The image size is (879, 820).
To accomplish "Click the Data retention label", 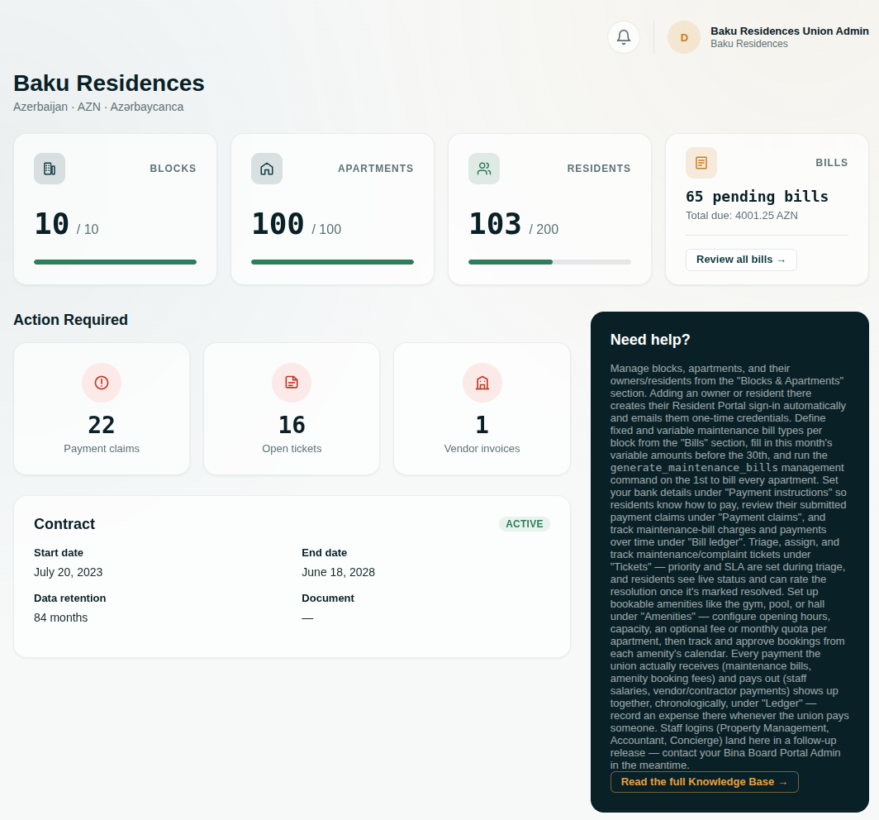I will coord(69,598).
